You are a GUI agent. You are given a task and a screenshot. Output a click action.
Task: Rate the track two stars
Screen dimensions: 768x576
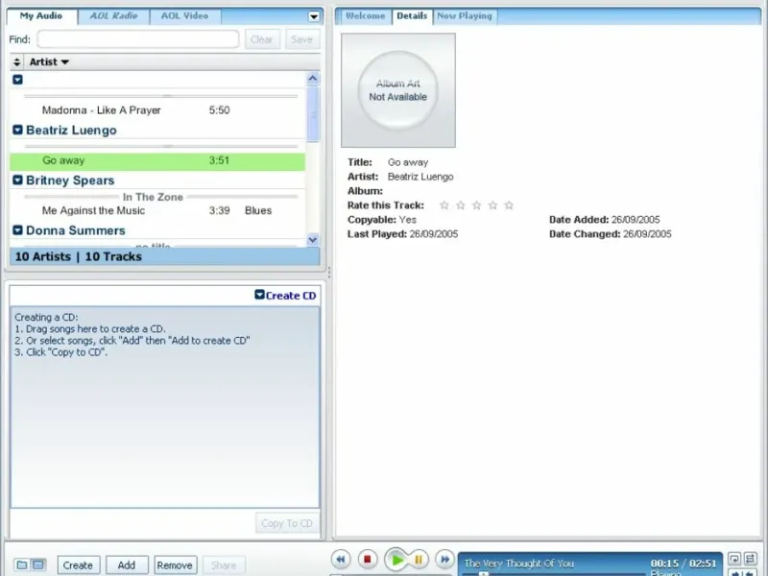(x=461, y=205)
